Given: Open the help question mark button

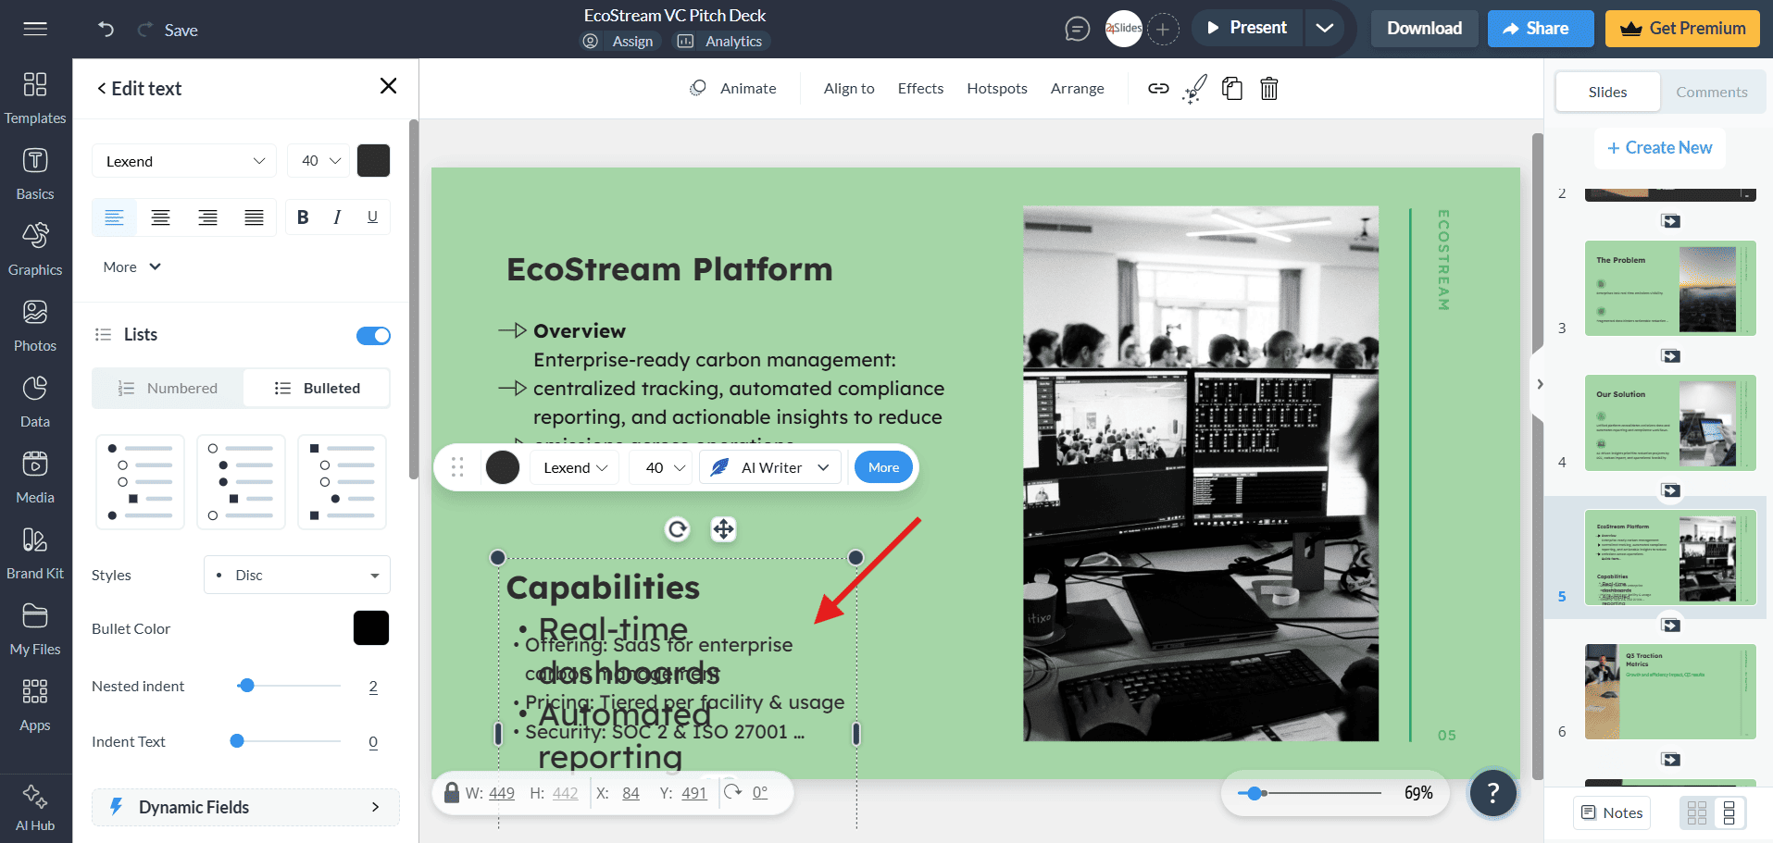Looking at the screenshot, I should (1492, 793).
